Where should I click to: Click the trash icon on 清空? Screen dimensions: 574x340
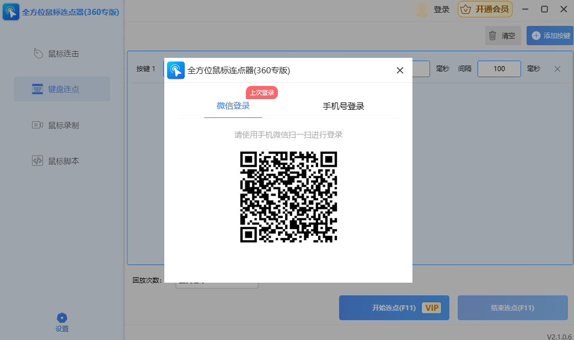[492, 35]
